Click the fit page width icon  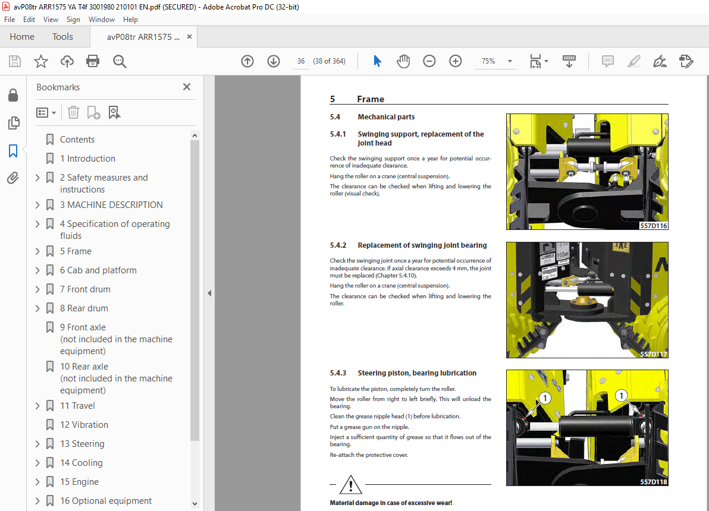click(535, 61)
